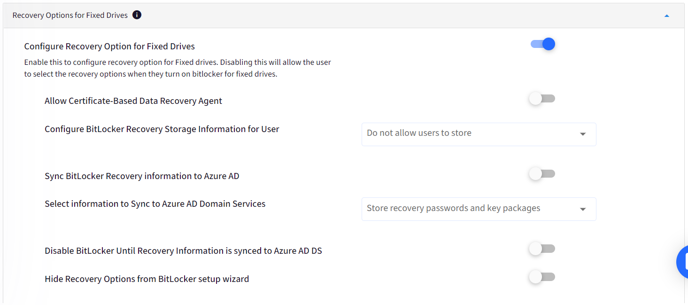Open the blue chat widget bubble
This screenshot has width=688, height=305.
(682, 261)
